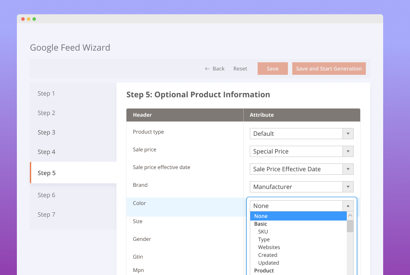This screenshot has width=410, height=275.
Task: Click the back arrow icon next to Back
Action: [206, 68]
